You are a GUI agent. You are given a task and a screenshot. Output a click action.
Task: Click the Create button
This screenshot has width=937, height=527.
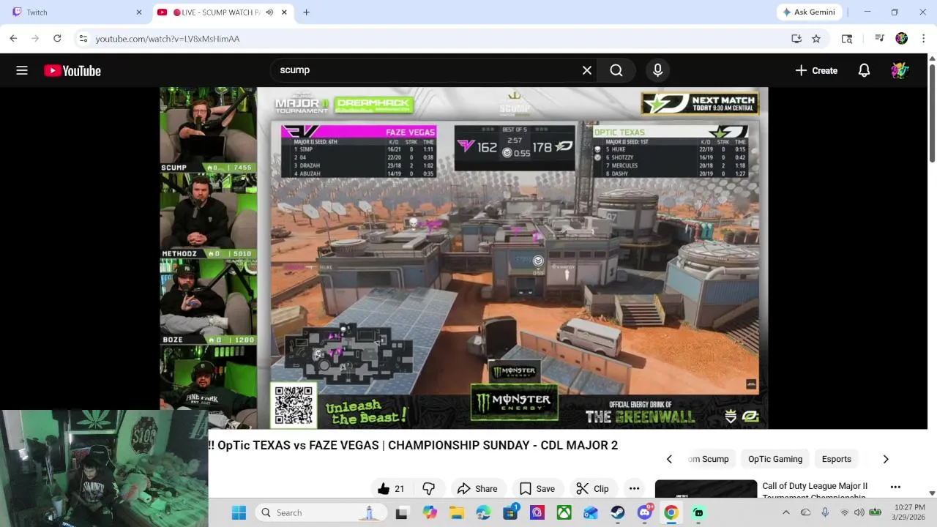tap(816, 70)
